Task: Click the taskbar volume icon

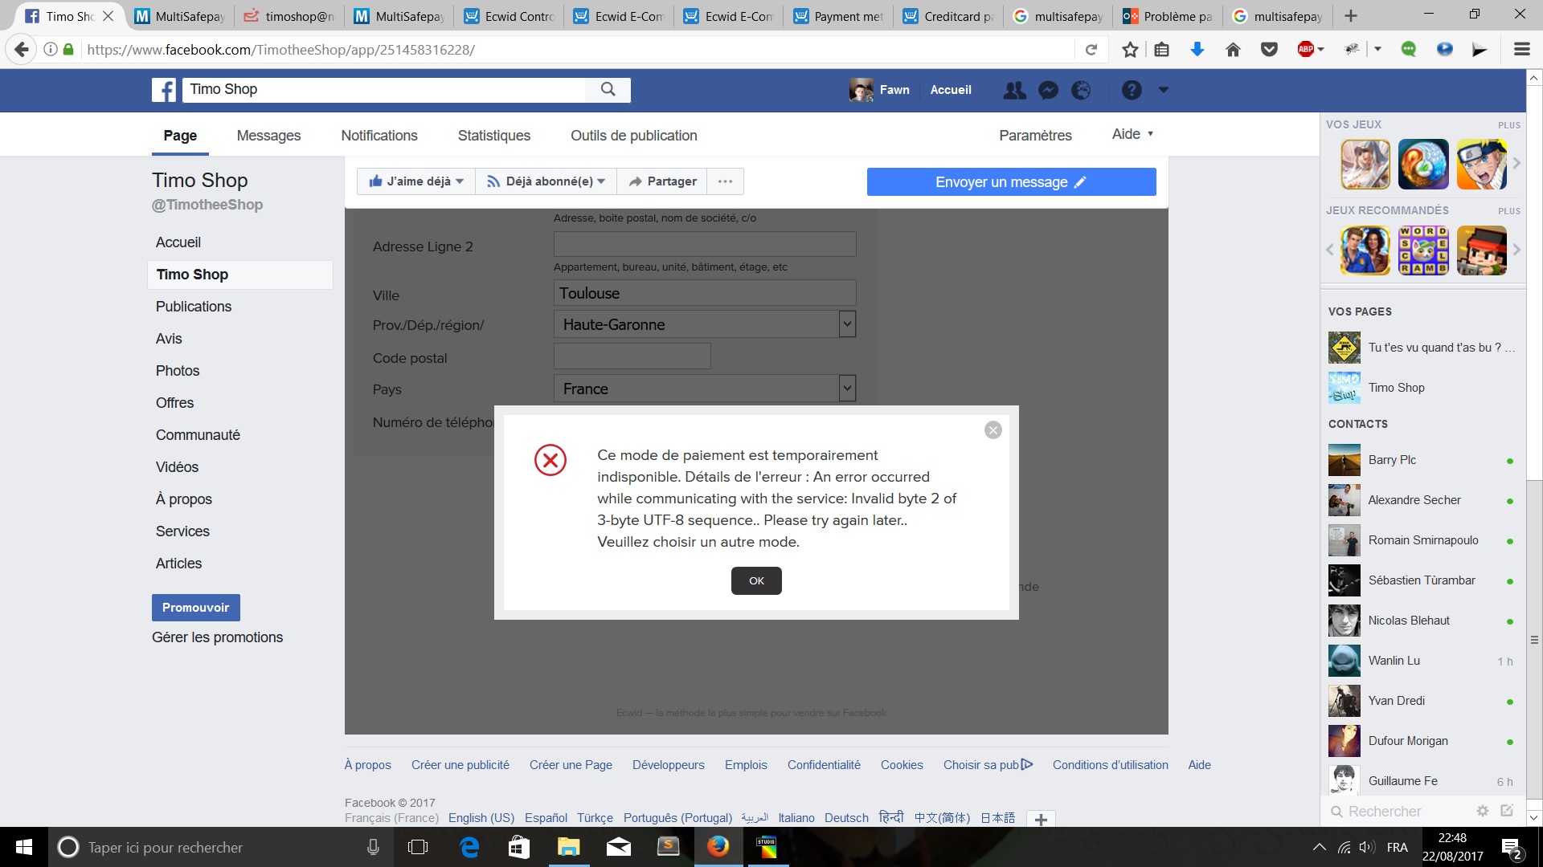Action: [x=1366, y=847]
